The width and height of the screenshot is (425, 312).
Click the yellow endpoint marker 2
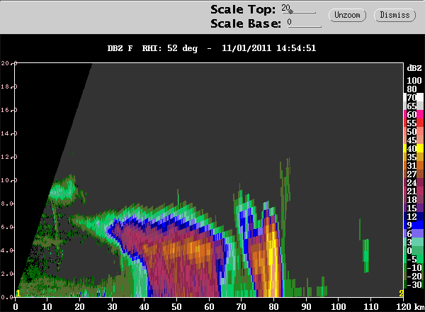pyautogui.click(x=401, y=294)
